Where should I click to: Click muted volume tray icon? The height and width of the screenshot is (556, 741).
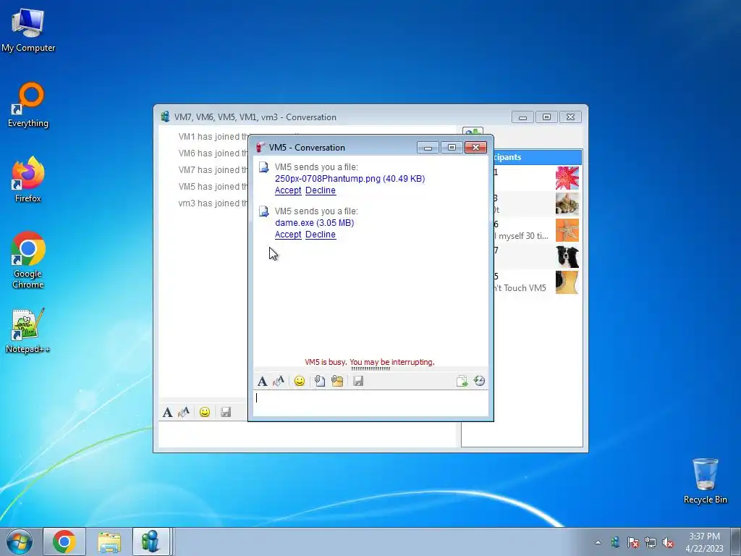click(668, 542)
